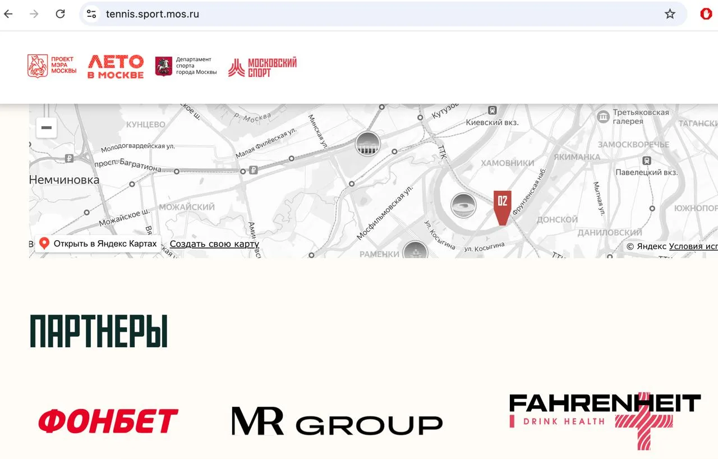Click the Немчиновка map label

tap(64, 180)
